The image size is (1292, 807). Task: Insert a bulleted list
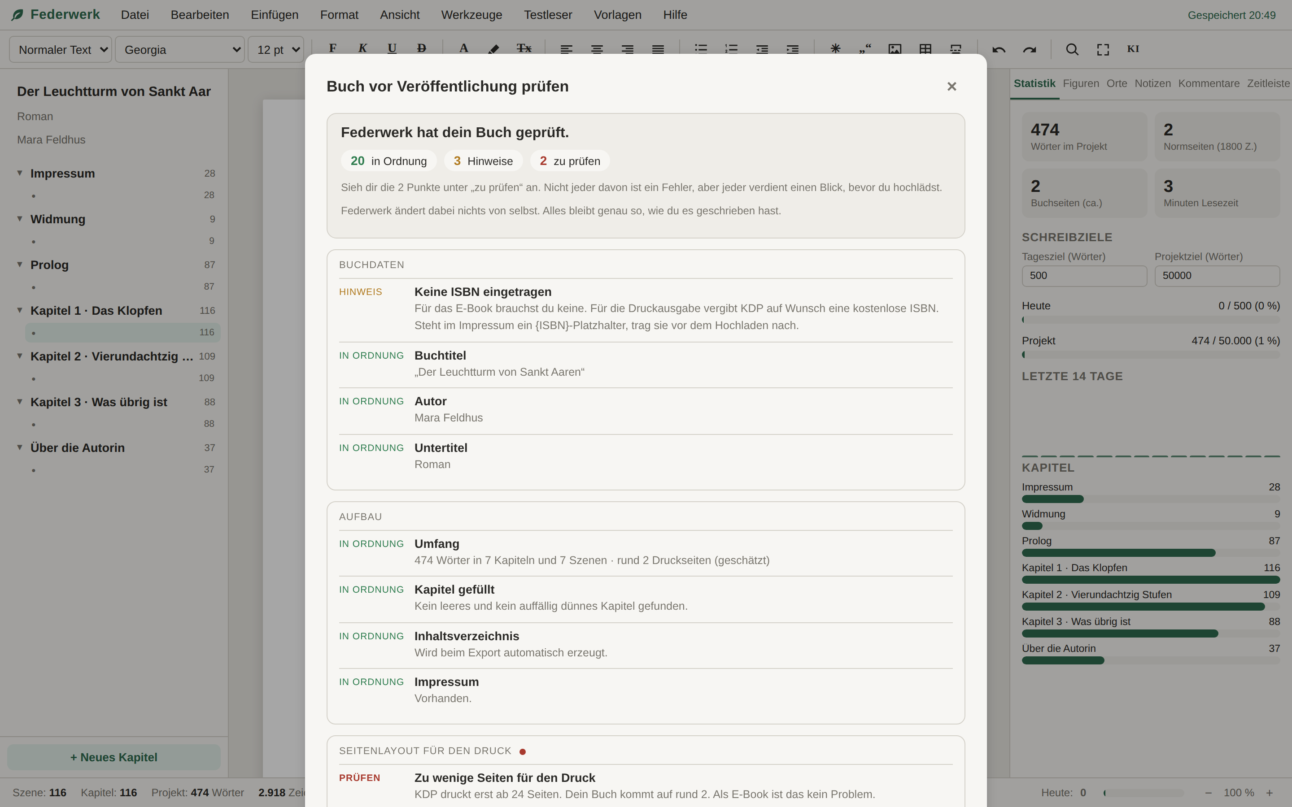tap(701, 49)
